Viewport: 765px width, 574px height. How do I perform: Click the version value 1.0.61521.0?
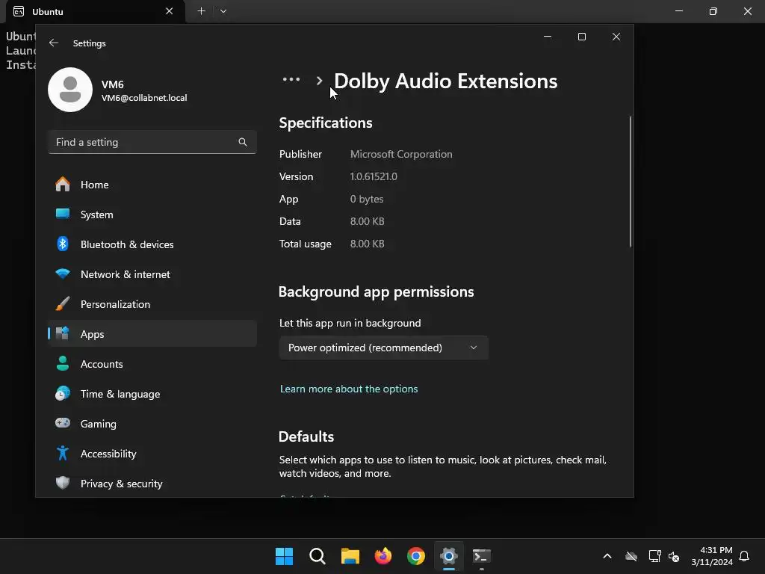pyautogui.click(x=374, y=176)
